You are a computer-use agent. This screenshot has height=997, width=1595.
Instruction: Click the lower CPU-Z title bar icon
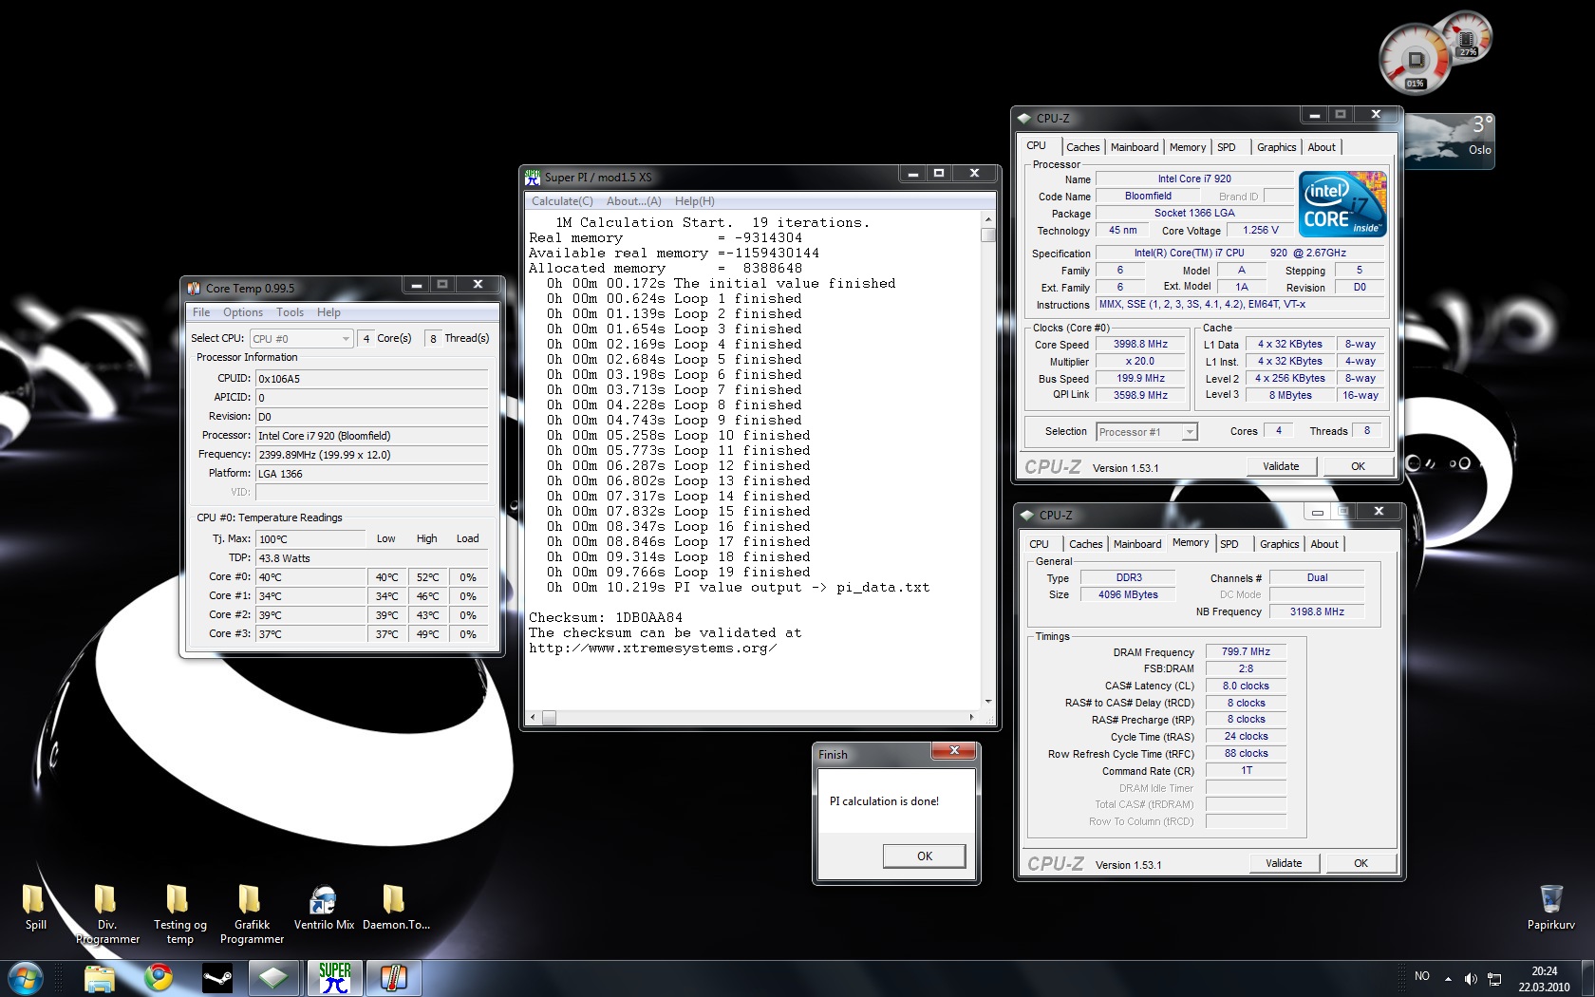click(x=1026, y=515)
